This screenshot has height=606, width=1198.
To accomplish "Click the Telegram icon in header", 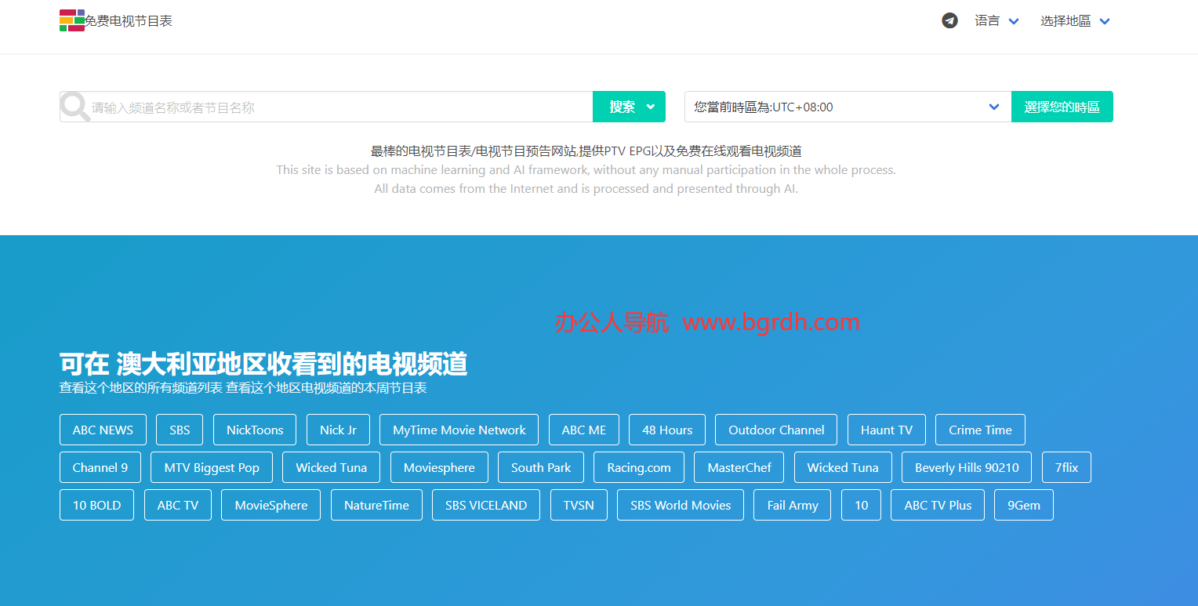I will coord(949,21).
